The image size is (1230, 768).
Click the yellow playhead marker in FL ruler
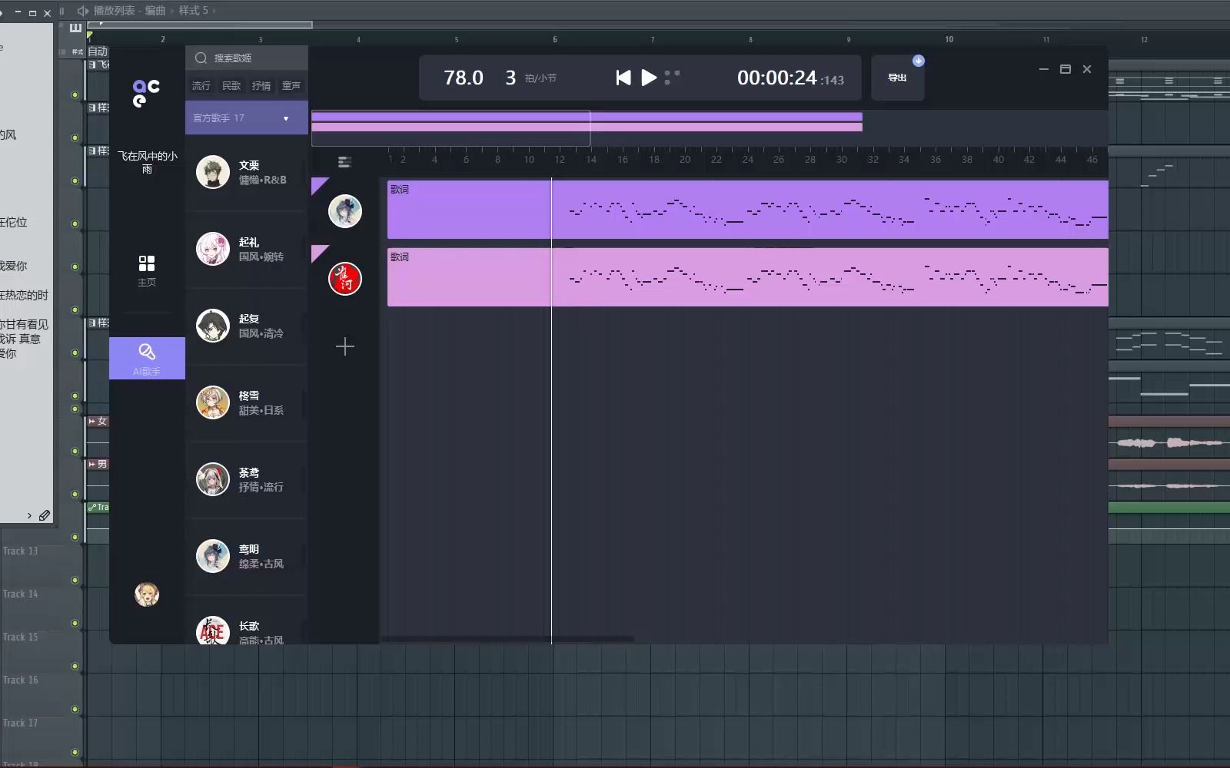click(x=90, y=35)
